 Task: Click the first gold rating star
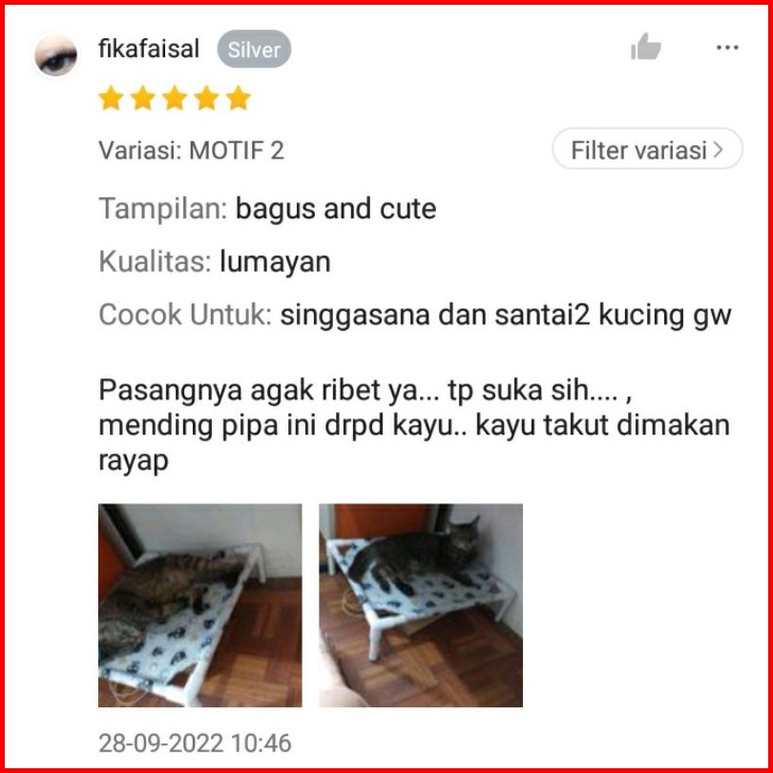click(111, 97)
